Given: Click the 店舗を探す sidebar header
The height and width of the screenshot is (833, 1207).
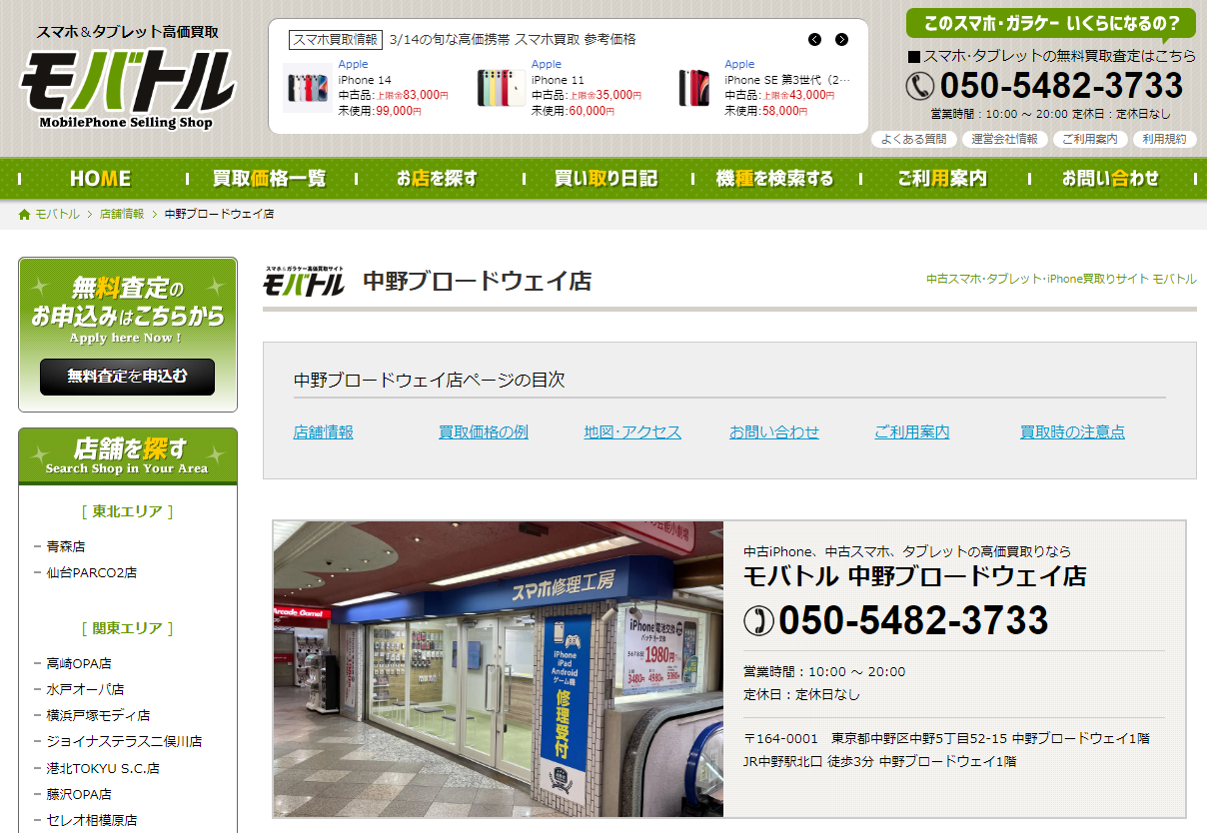Looking at the screenshot, I should click(x=128, y=455).
